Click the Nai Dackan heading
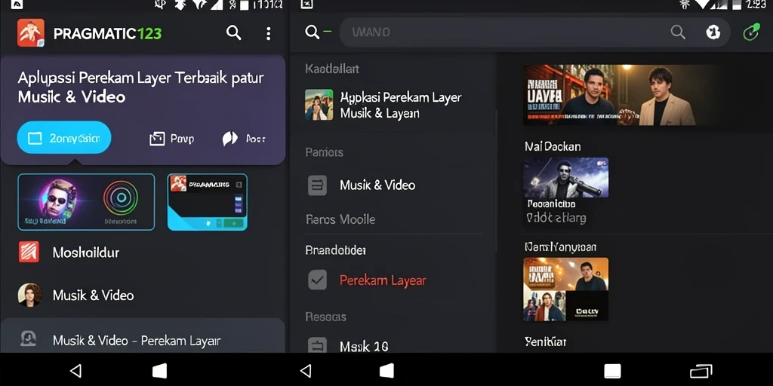 553,146
